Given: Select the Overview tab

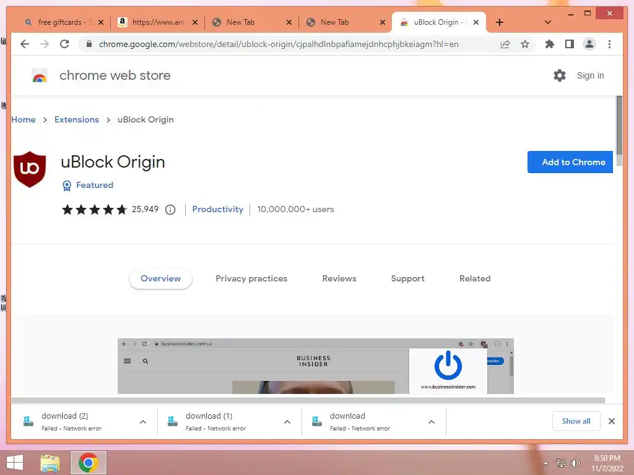Looking at the screenshot, I should click(x=160, y=279).
